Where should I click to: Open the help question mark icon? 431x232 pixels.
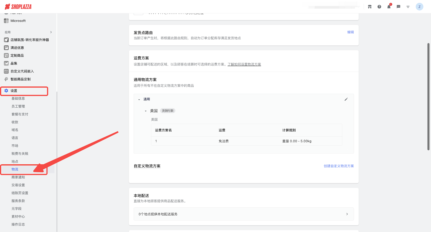379,7
